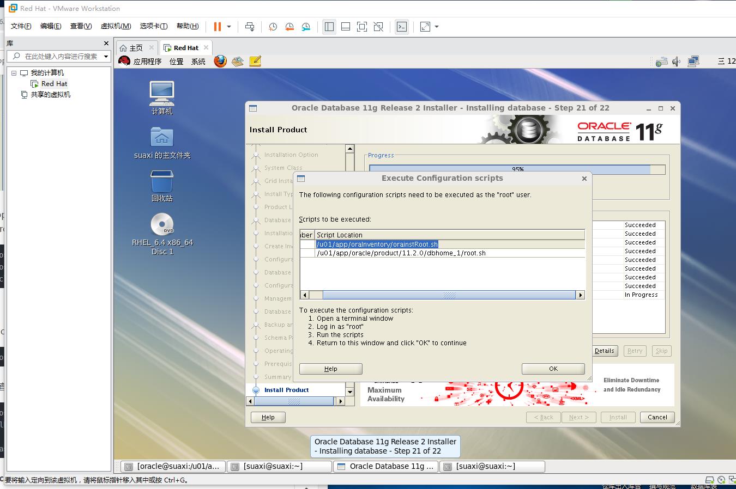
Task: Switch to the Oracle Database 11g taskbar item
Action: 386,466
